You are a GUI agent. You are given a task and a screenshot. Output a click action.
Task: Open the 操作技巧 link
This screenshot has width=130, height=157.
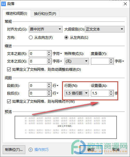pyautogui.click(x=41, y=150)
